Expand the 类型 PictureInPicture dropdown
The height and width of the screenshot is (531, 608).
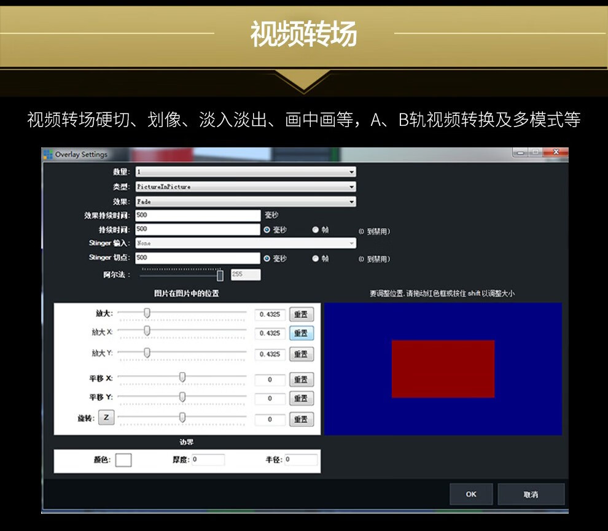pyautogui.click(x=245, y=187)
